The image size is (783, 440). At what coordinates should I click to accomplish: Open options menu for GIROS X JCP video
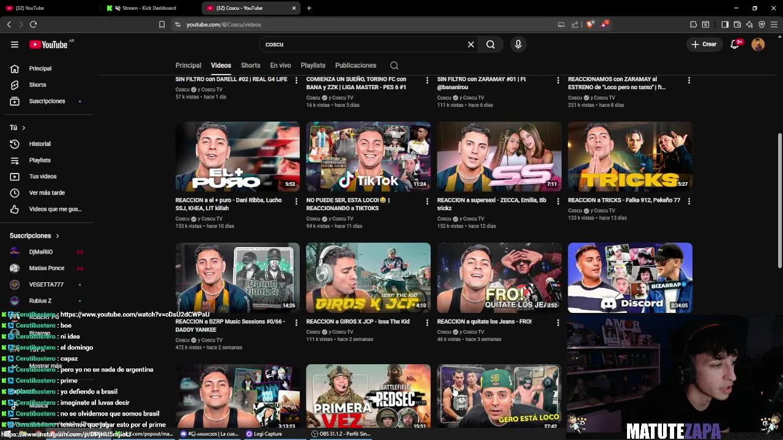(427, 322)
